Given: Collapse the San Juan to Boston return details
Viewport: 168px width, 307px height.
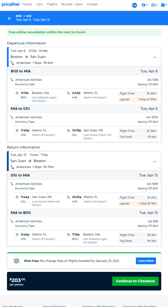Looking at the screenshot, I should coord(155,161).
